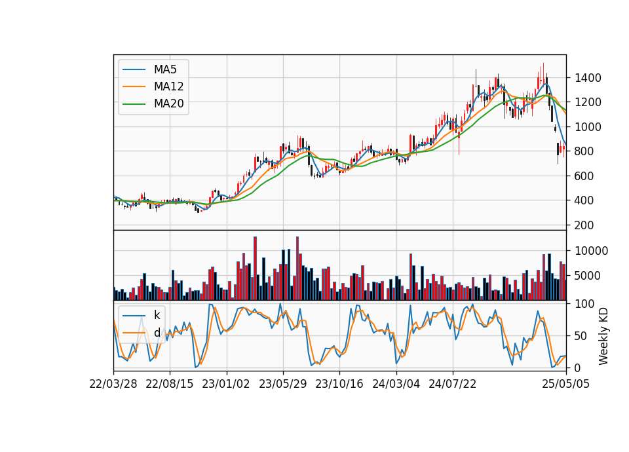Screen dimensions: 629x452
Task: Click the 23/10/16 date tick label
Action: (339, 385)
